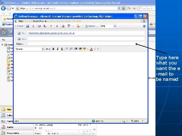Set low importance with blue down arrow
182x136 pixels.
[57, 26]
